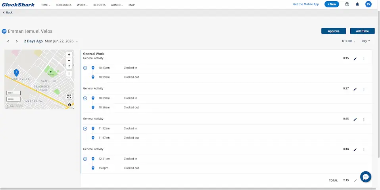The image size is (380, 190).
Task: Click the General Work job title
Action: click(x=94, y=54)
